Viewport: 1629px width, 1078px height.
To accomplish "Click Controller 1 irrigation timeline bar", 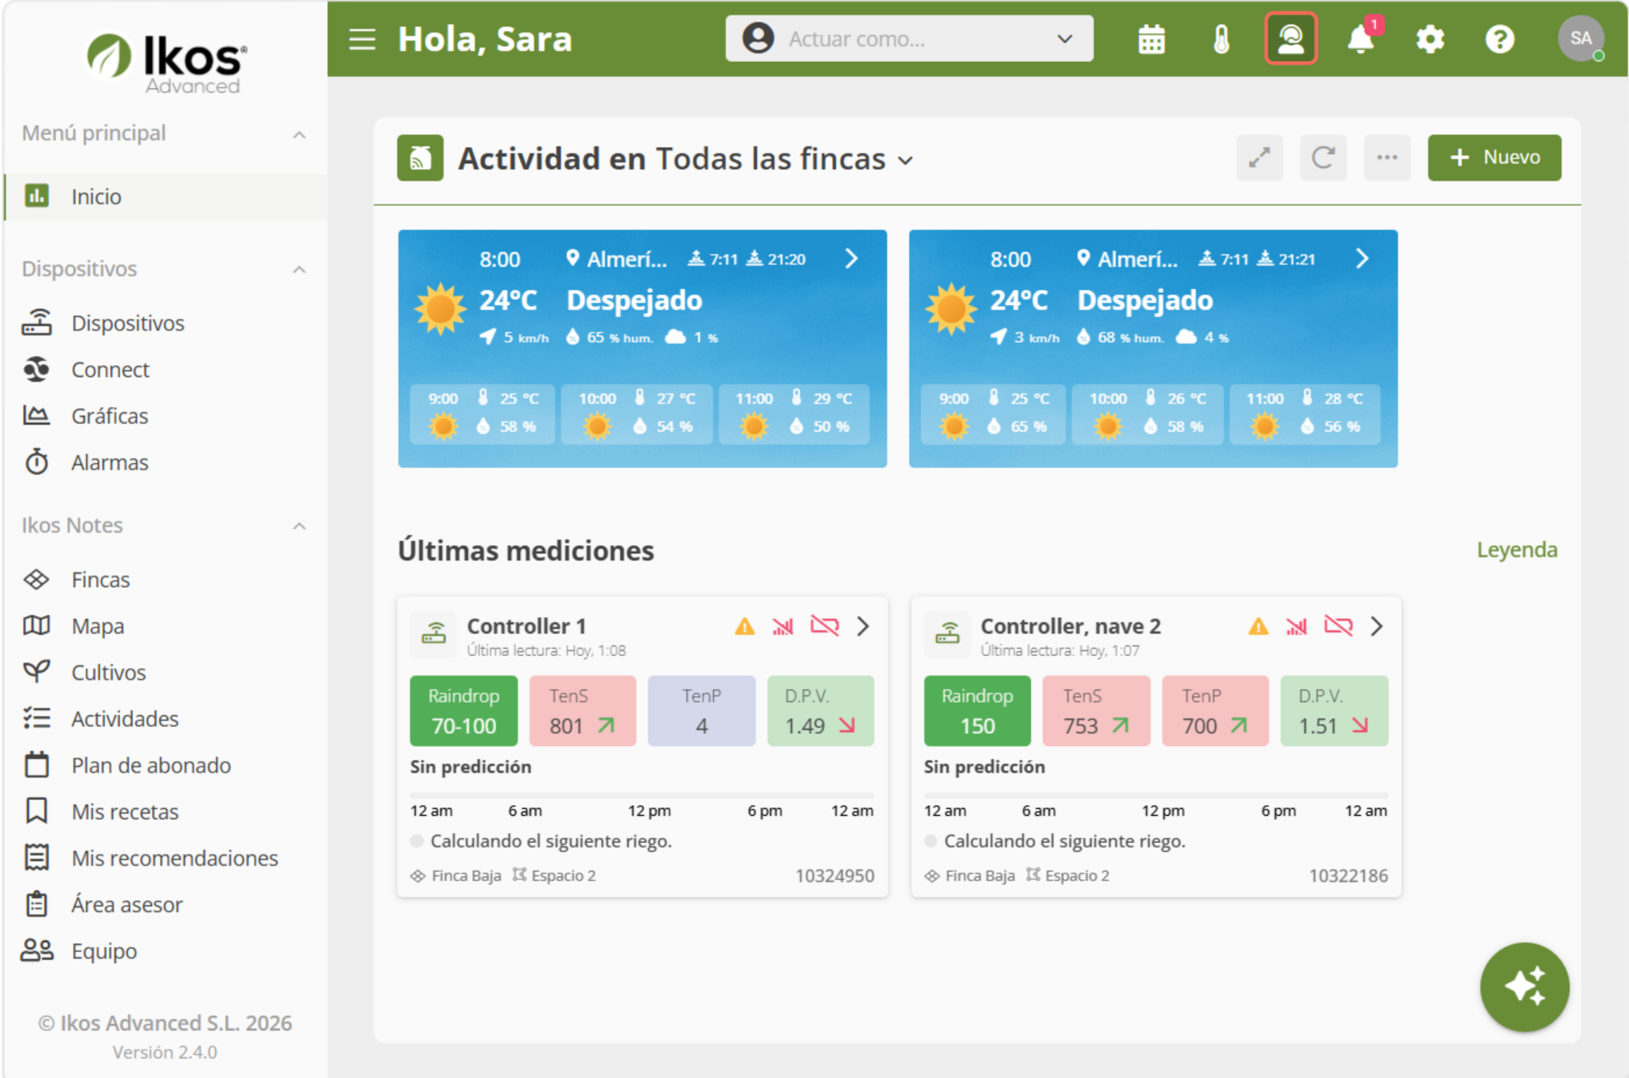I will click(x=642, y=796).
